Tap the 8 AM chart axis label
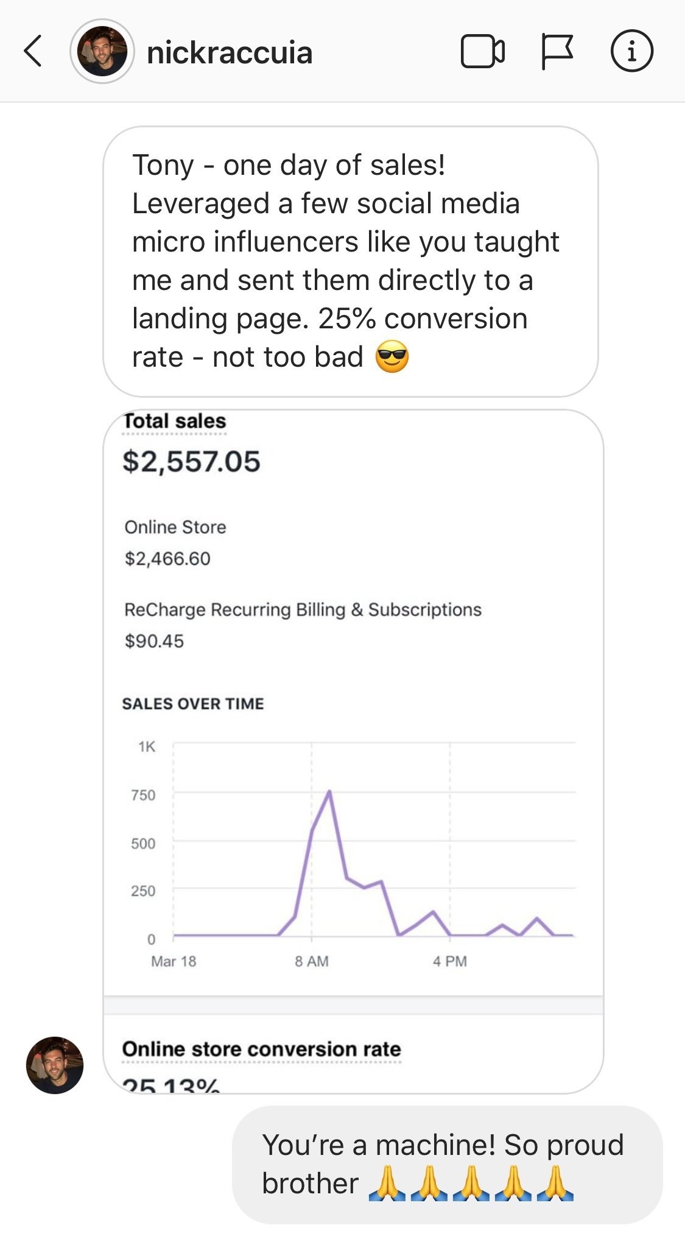Viewport: 685px width, 1239px height. [x=312, y=961]
